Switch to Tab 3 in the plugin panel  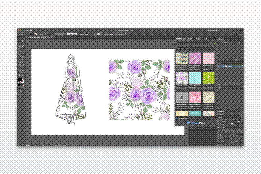pyautogui.click(x=198, y=39)
